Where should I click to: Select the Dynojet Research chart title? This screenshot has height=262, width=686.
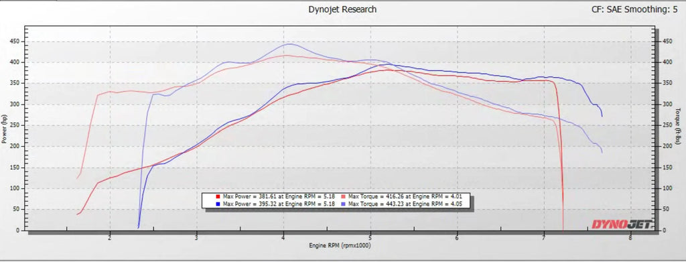point(342,9)
